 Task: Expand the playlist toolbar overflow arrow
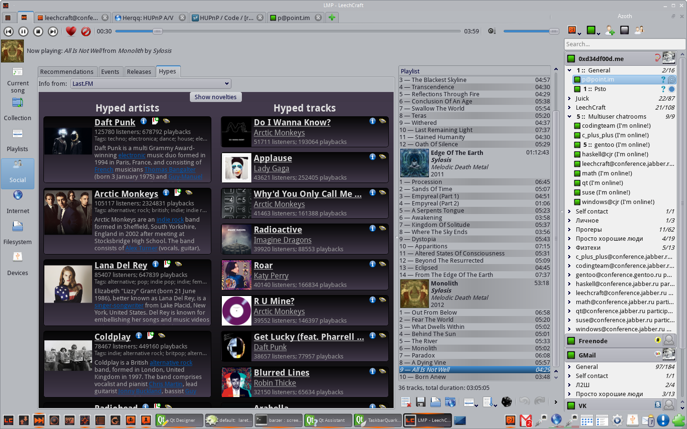[x=556, y=402]
